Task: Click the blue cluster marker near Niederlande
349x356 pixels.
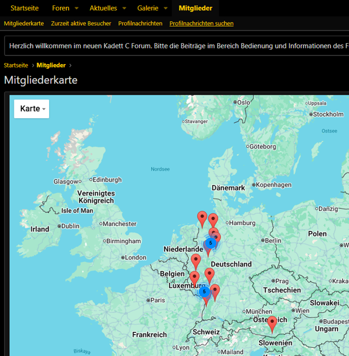Action: [x=211, y=243]
